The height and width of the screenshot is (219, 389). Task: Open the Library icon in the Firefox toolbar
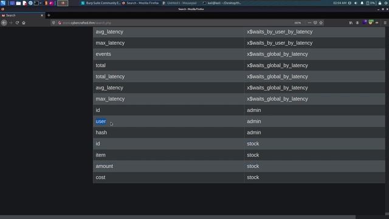pyautogui.click(x=351, y=23)
